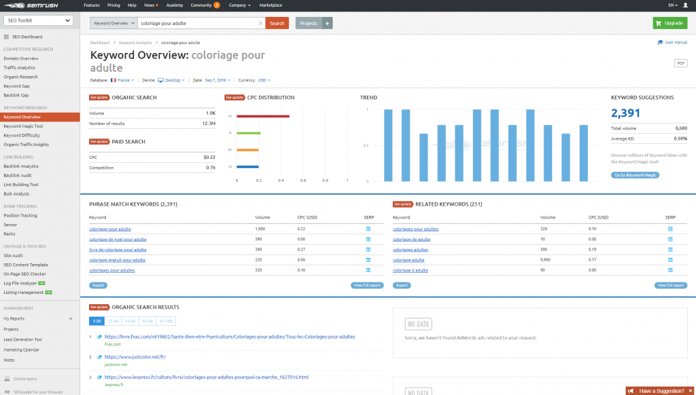Click the green fr CPC distribution bar
696x395 pixels.
click(249, 133)
